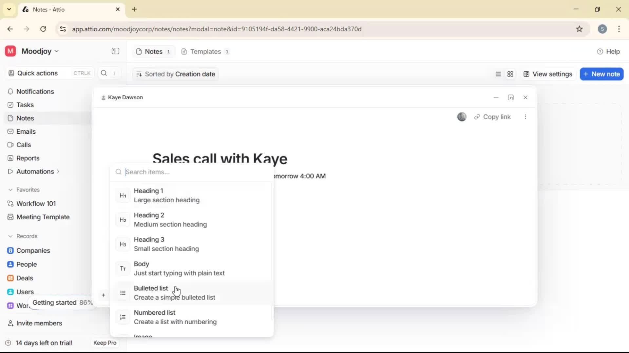Open the Notifications panel
Image resolution: width=629 pixels, height=353 pixels.
(35, 92)
